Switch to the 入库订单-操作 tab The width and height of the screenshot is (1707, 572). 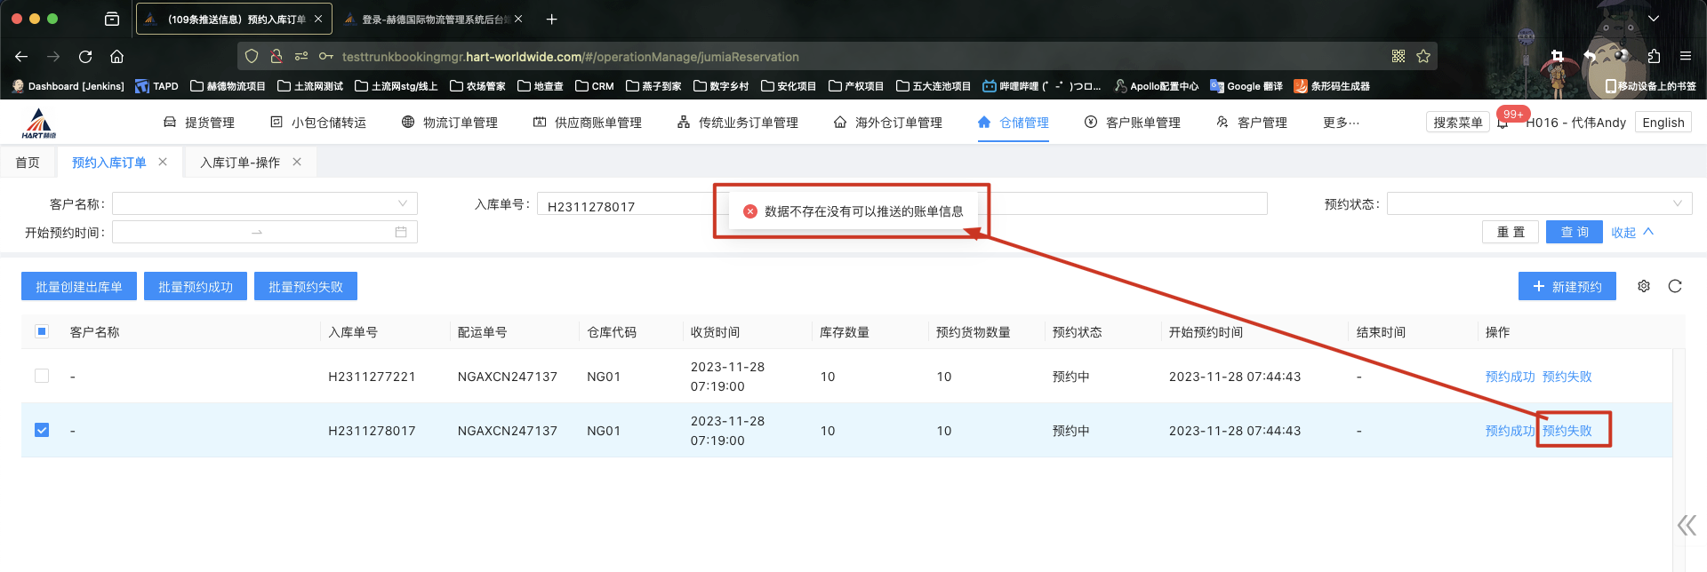[240, 163]
